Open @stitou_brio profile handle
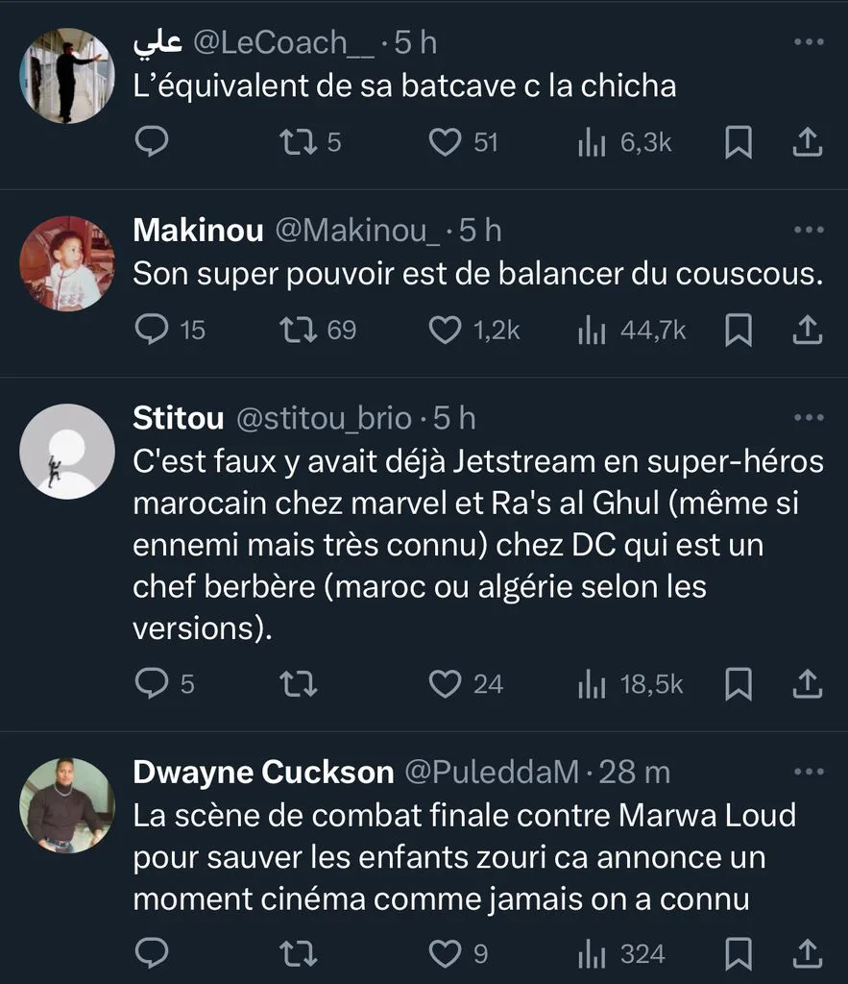Screen dimensions: 848x984 [324, 418]
